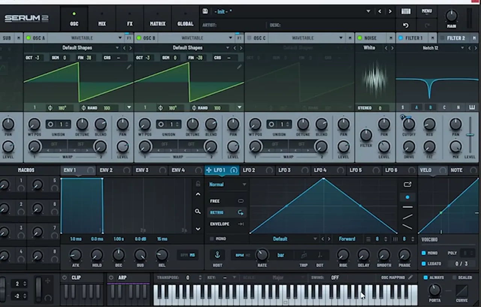Screen dimensions: 481x307
Task: Open OSC A Default Shapes dropdown
Action: tap(117, 48)
